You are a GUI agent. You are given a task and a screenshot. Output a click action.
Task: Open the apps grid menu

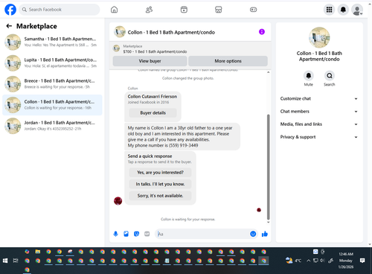329,10
